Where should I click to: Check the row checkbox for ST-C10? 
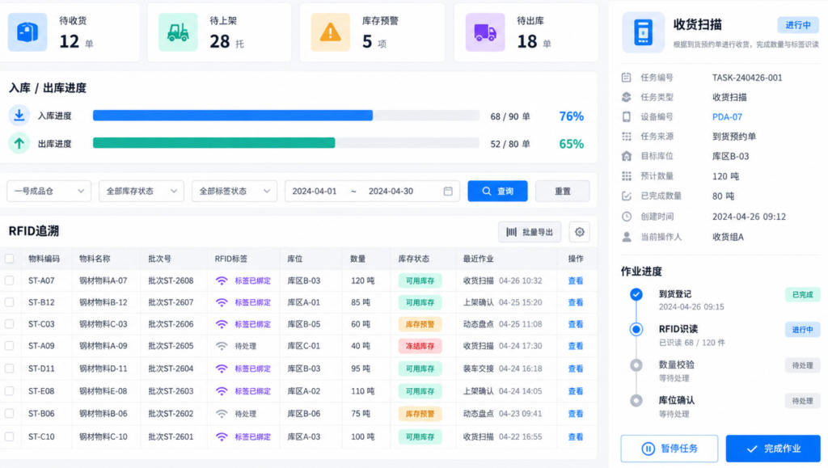(x=10, y=436)
